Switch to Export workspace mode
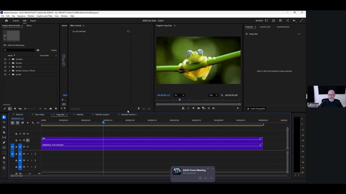 33,21
